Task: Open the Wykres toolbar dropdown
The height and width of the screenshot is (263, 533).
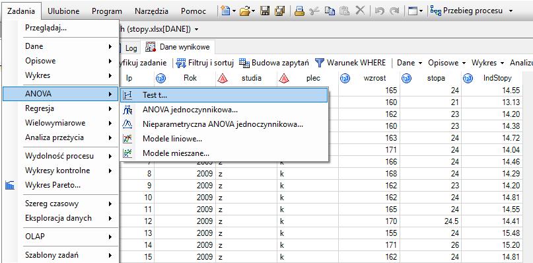Action: pyautogui.click(x=488, y=63)
